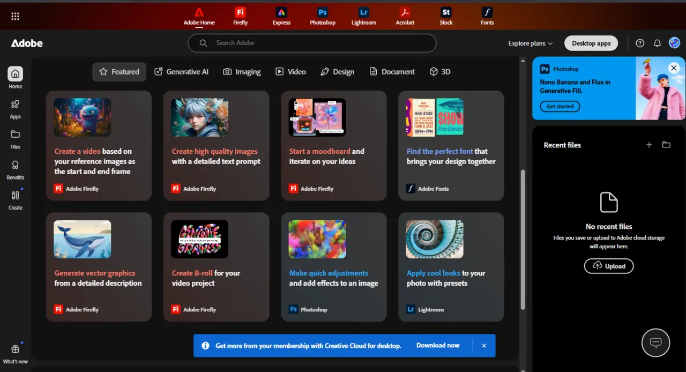Close the Photoshop promo card
The image size is (686, 372).
[x=674, y=68]
